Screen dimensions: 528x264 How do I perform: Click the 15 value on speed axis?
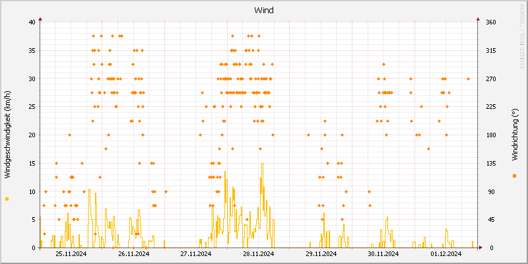(32, 163)
